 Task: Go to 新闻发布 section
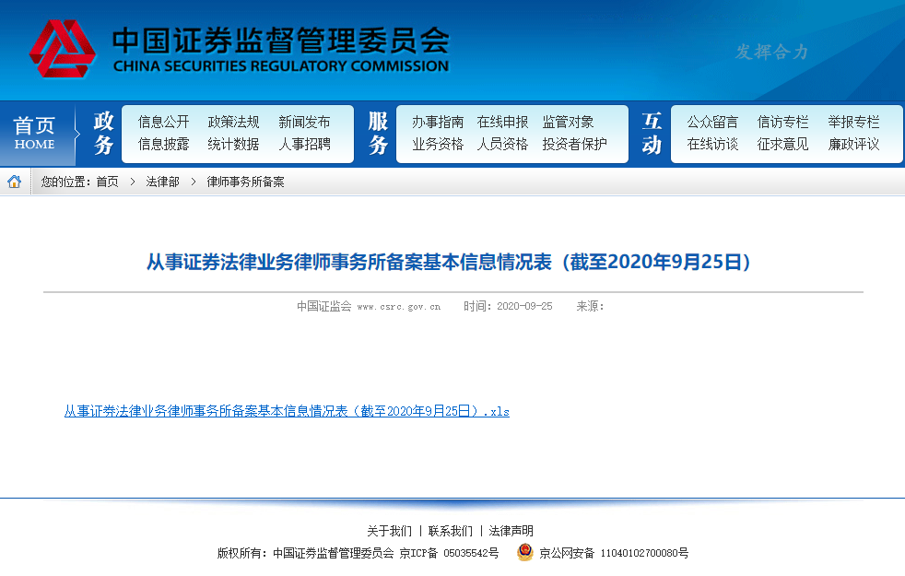click(x=304, y=122)
